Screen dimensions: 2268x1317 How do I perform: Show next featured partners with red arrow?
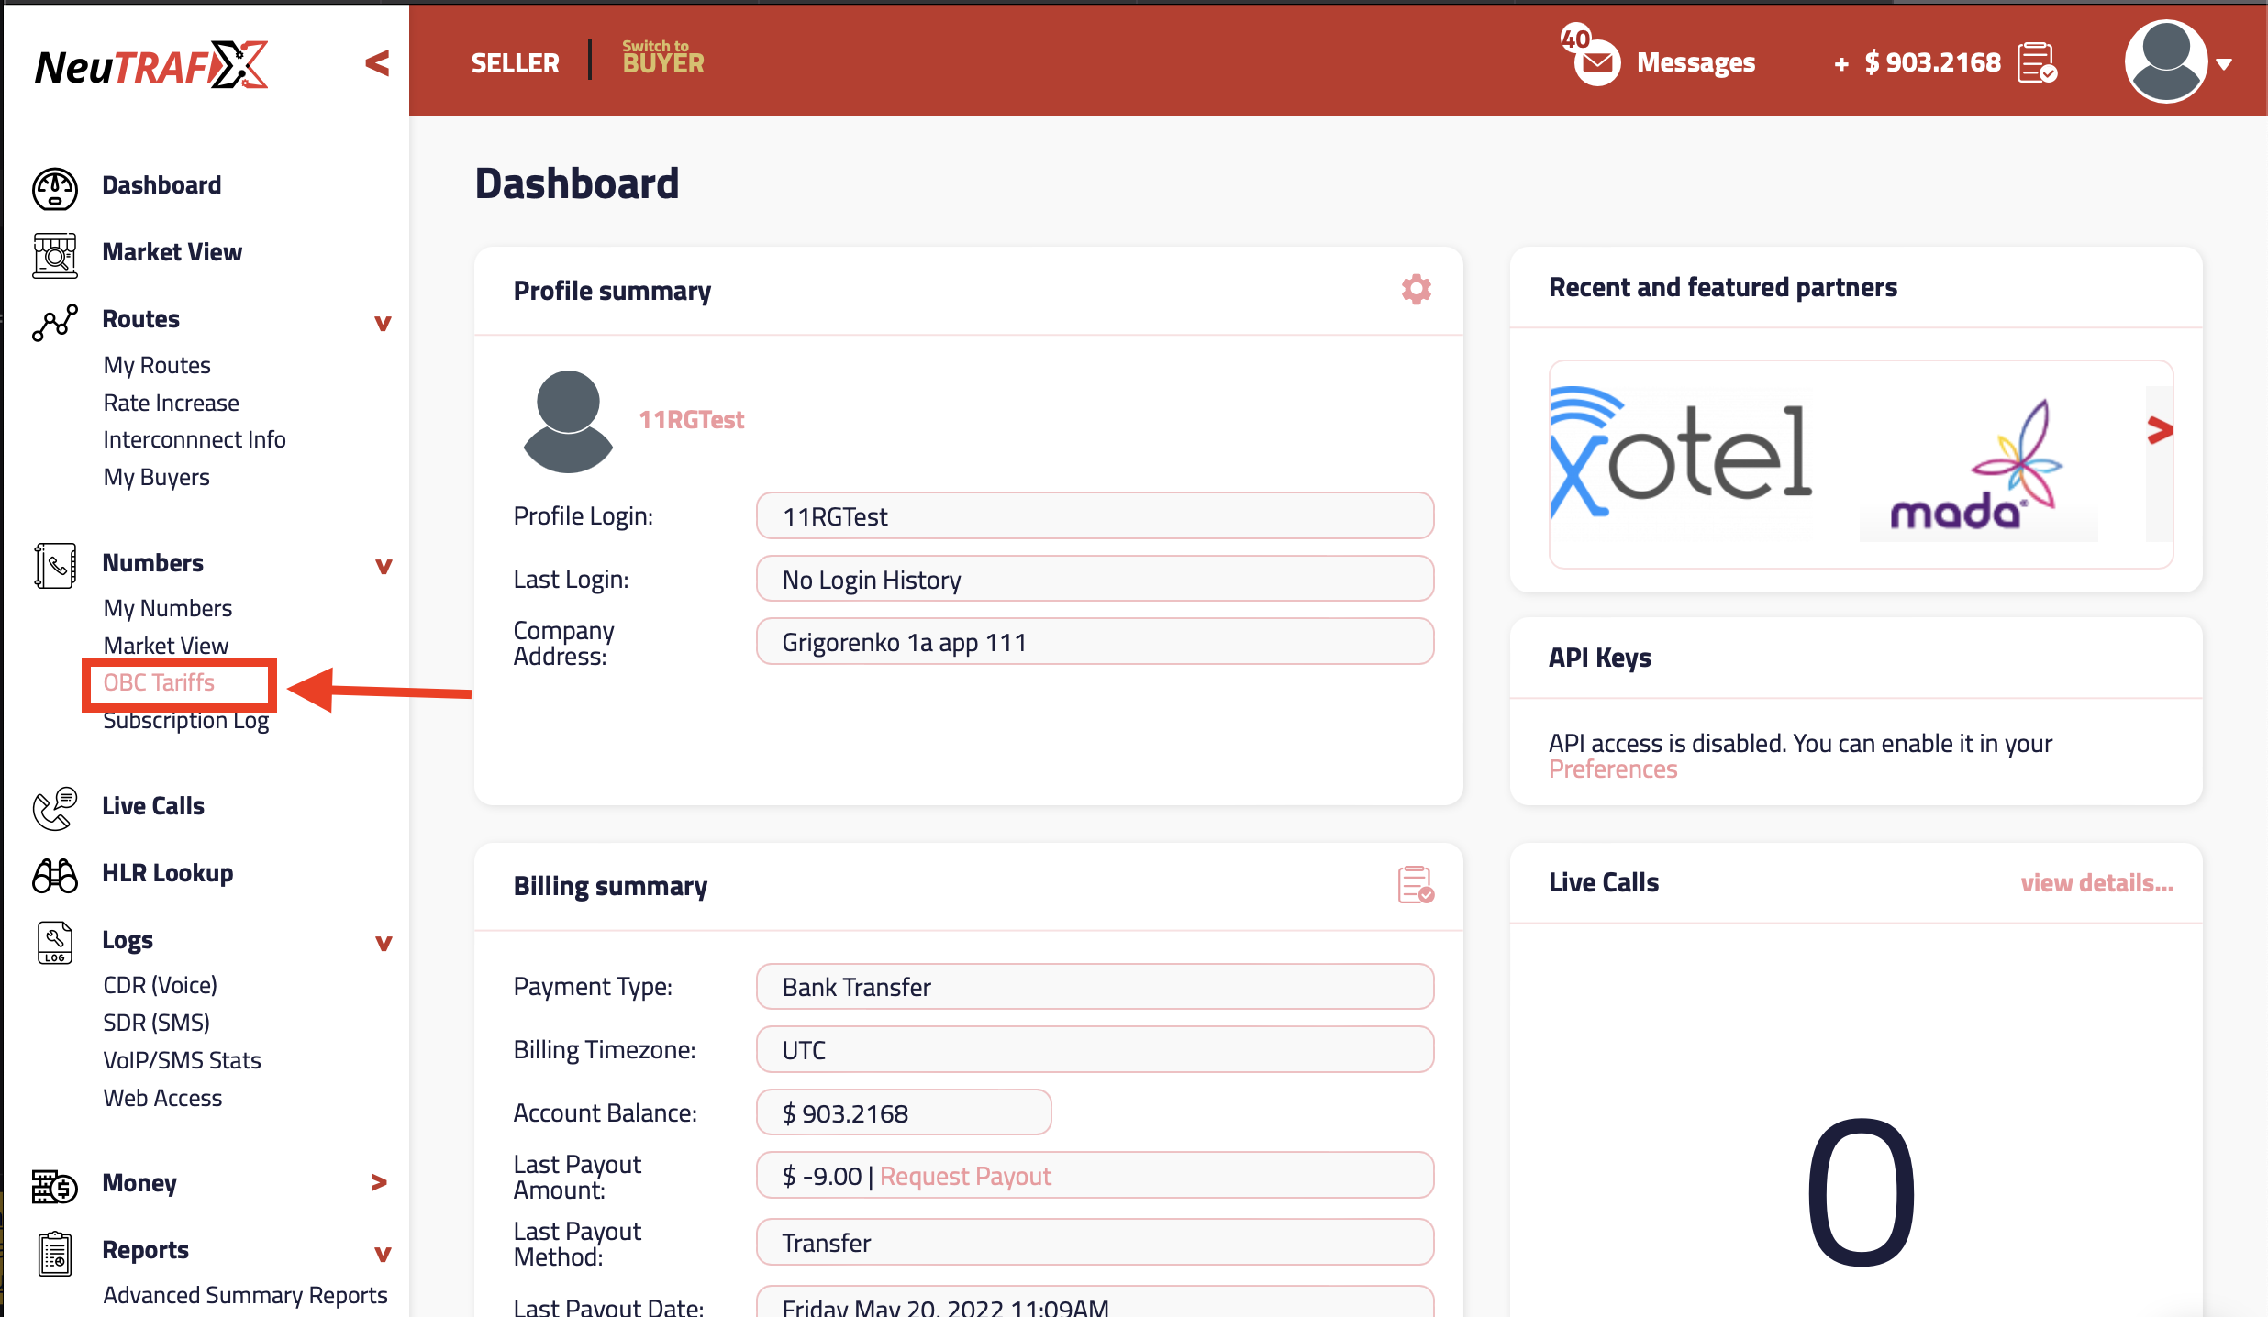[x=2159, y=430]
